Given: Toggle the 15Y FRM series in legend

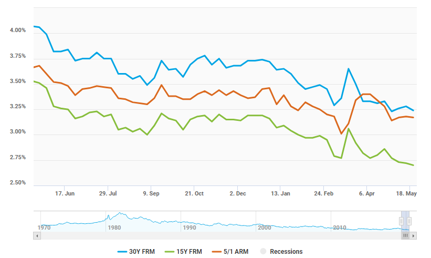Looking at the screenshot, I should [183, 251].
